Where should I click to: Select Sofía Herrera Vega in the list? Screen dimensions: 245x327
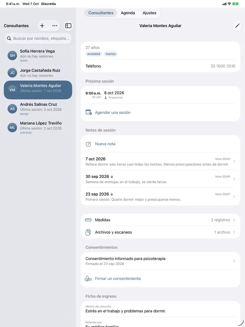coord(38,56)
